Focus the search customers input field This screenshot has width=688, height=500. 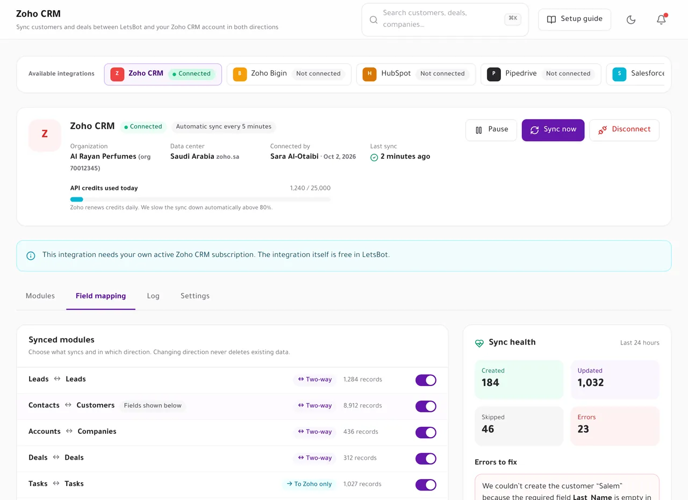(445, 20)
